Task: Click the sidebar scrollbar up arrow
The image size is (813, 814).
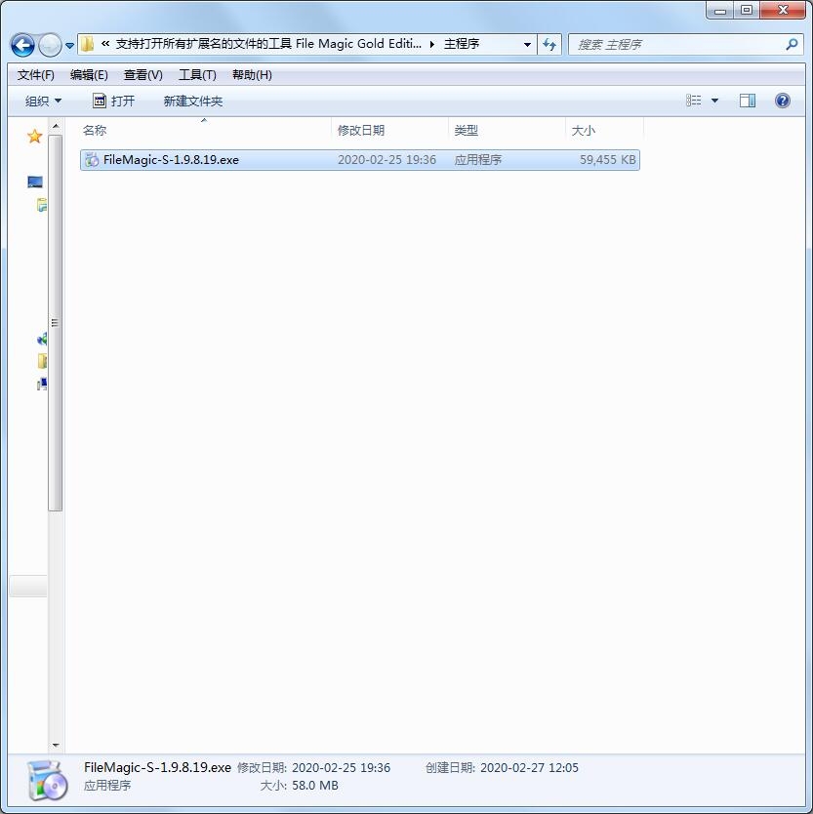Action: [x=56, y=126]
